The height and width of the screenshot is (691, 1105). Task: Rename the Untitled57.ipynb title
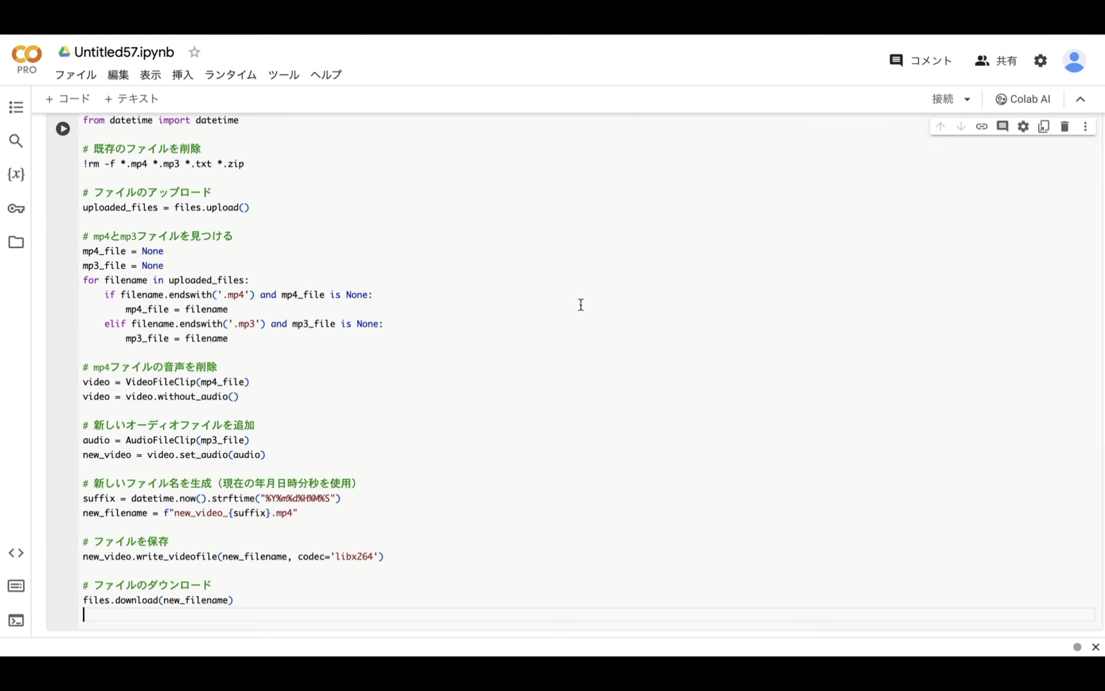coord(124,52)
